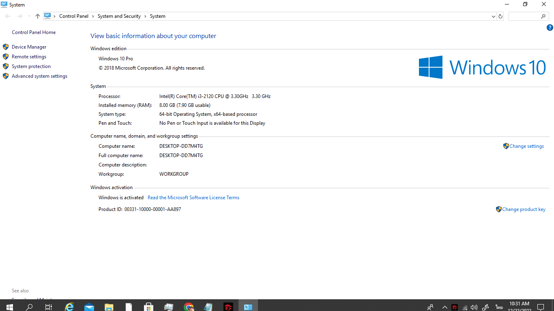Open System protection
This screenshot has height=311, width=554.
click(31, 66)
